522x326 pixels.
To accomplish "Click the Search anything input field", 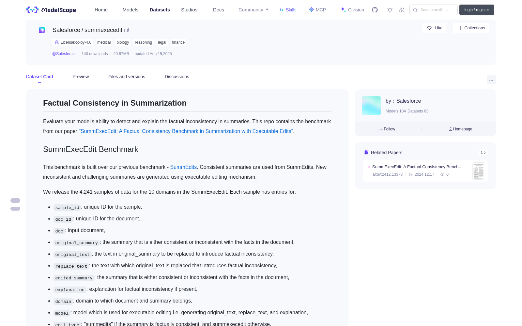I will point(434,10).
